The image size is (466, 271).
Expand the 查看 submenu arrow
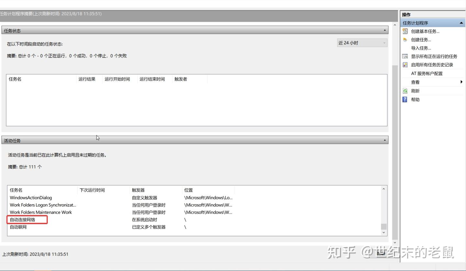[x=461, y=82]
